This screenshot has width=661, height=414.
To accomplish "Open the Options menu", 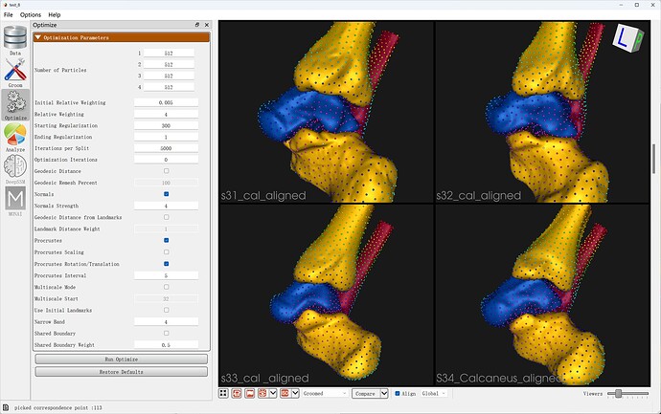I will tap(31, 14).
